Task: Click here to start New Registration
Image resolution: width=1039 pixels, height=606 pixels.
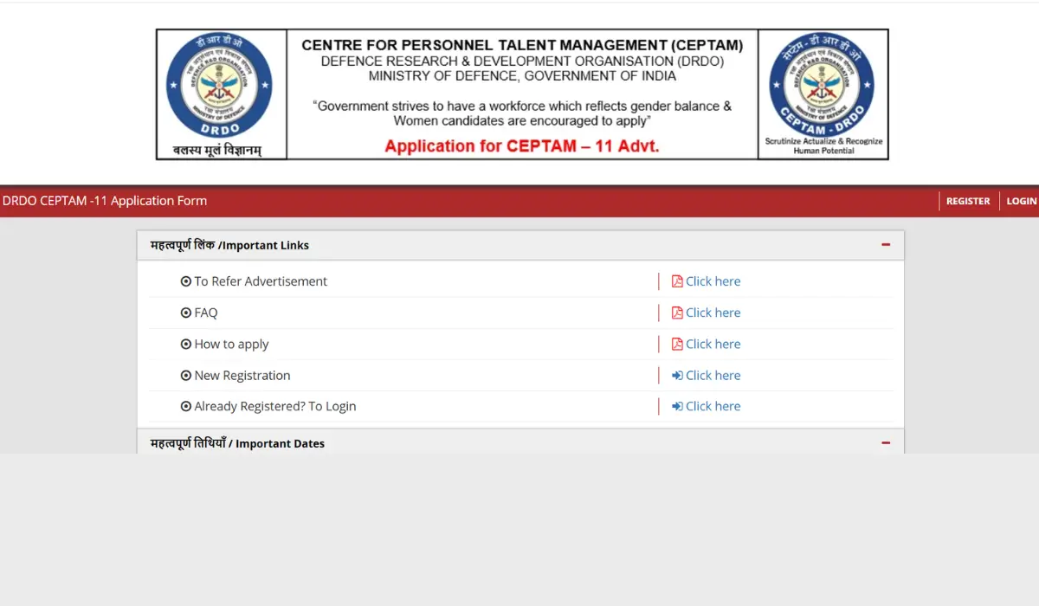Action: pos(713,375)
